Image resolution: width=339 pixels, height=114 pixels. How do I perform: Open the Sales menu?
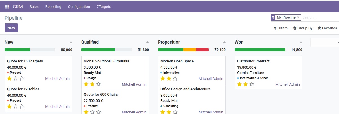[34, 6]
